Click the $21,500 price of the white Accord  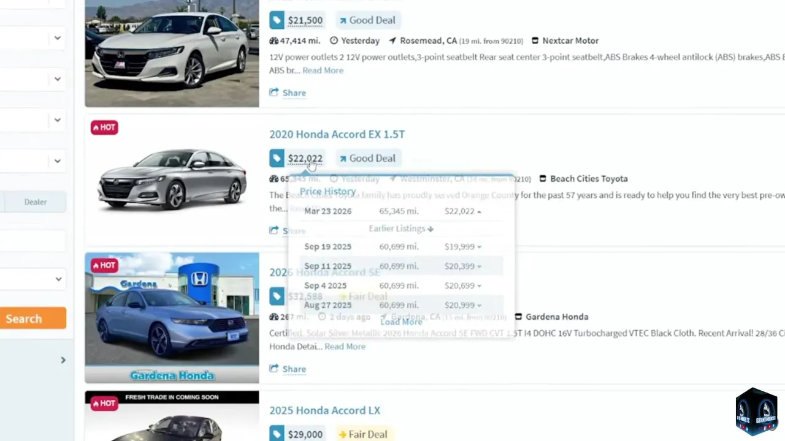pos(305,20)
